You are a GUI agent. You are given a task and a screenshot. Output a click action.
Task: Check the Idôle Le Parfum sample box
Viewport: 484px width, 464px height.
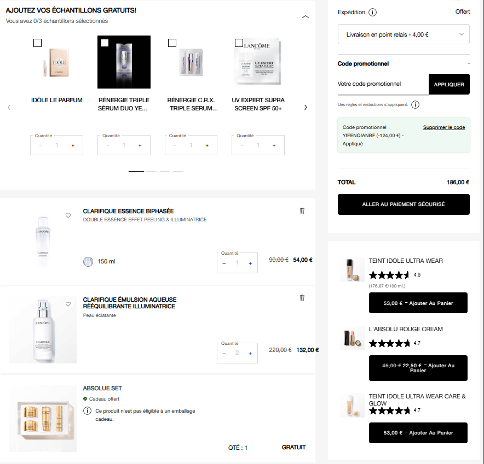[38, 43]
